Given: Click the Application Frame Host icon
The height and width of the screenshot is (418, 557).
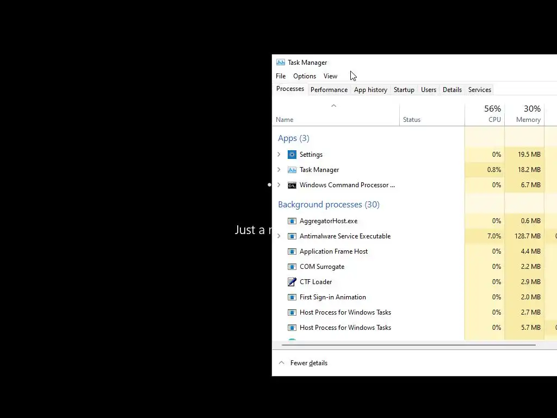Looking at the screenshot, I should pyautogui.click(x=292, y=251).
